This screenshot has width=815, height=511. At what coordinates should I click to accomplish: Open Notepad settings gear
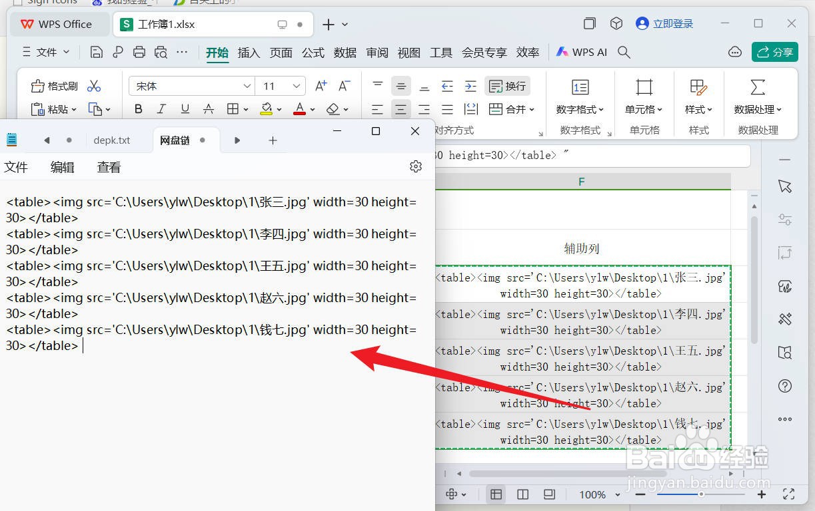coord(416,166)
